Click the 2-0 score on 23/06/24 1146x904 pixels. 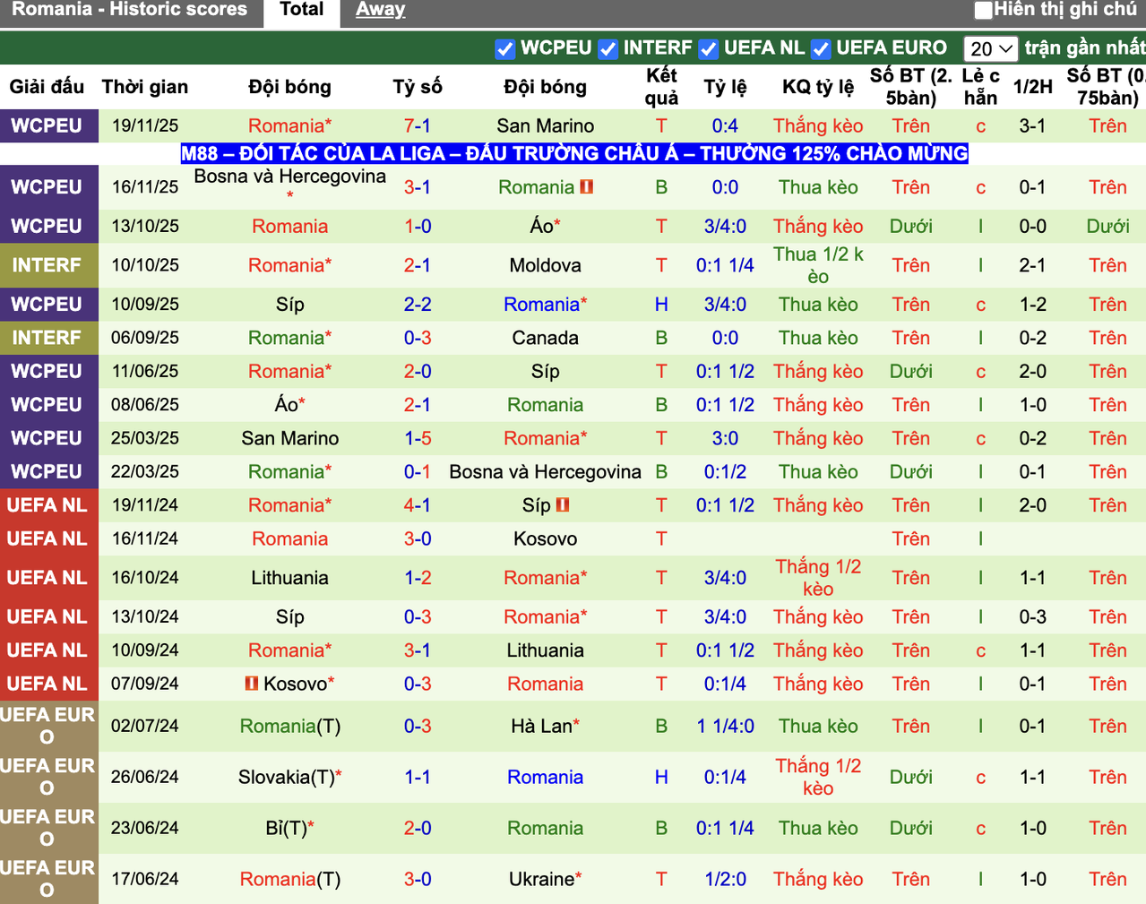(x=417, y=828)
